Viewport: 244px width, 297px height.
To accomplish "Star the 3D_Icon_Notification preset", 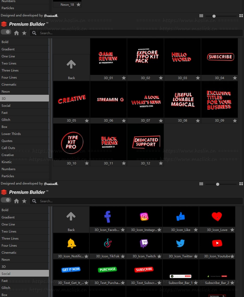I will (86, 256).
